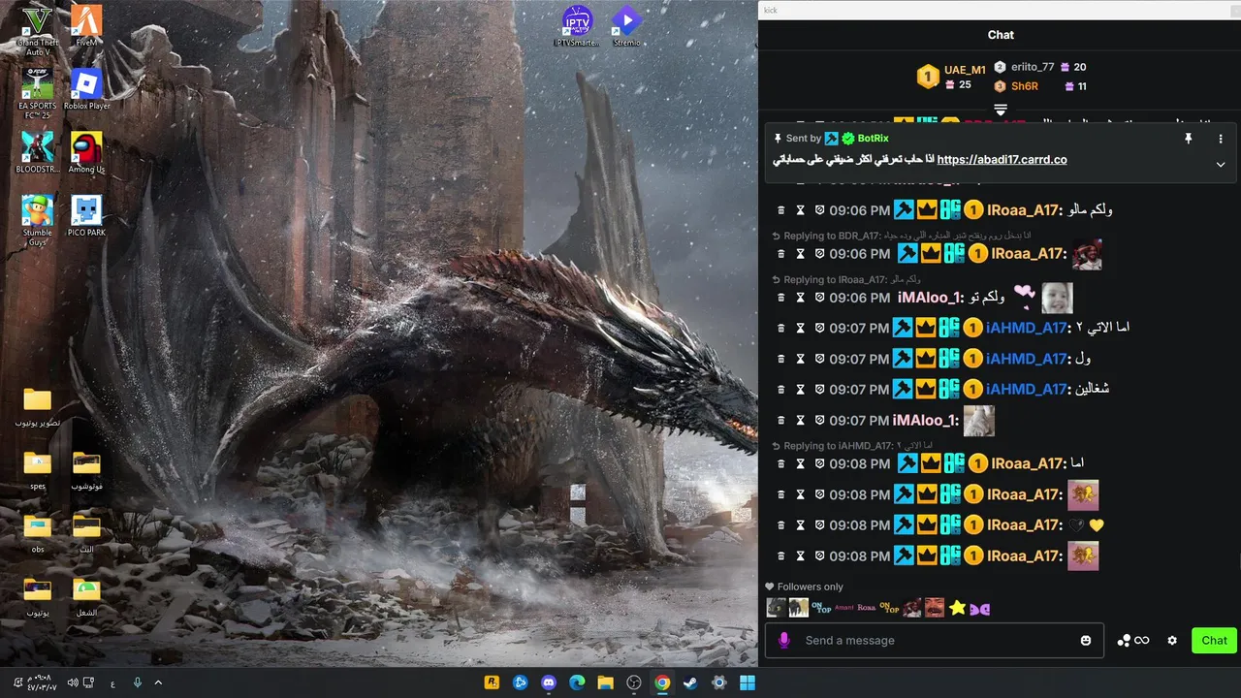Open Steam from the taskbar
Screen dimensions: 1241x698
[690, 682]
